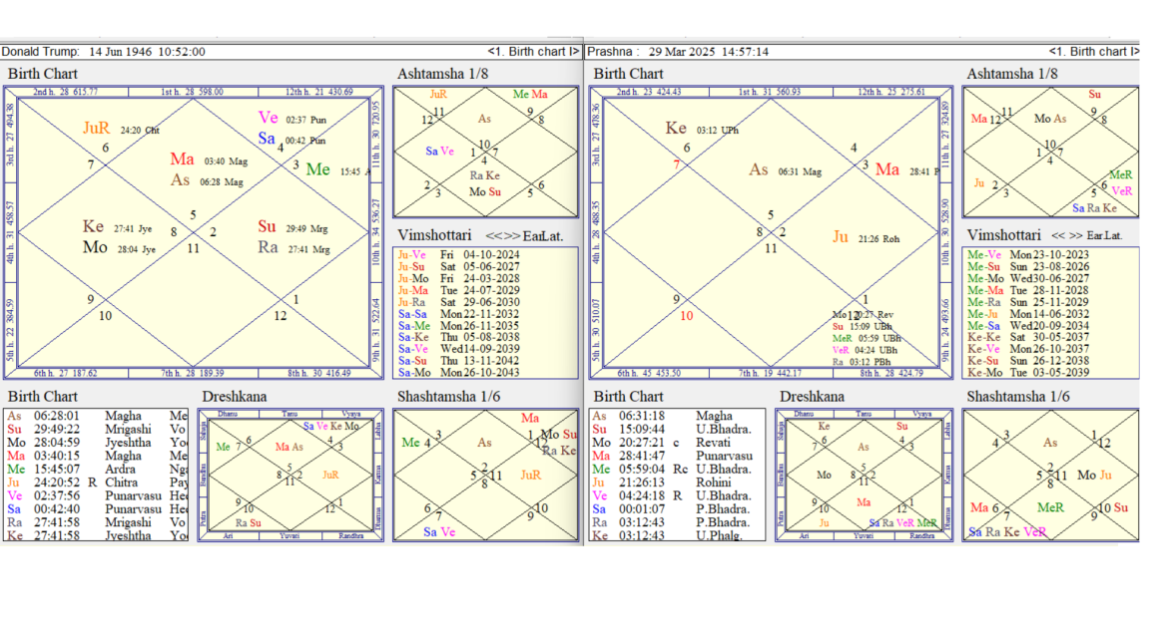The image size is (1168, 642).
Task: Click the Donald Trump birth data header text
Action: 104,51
